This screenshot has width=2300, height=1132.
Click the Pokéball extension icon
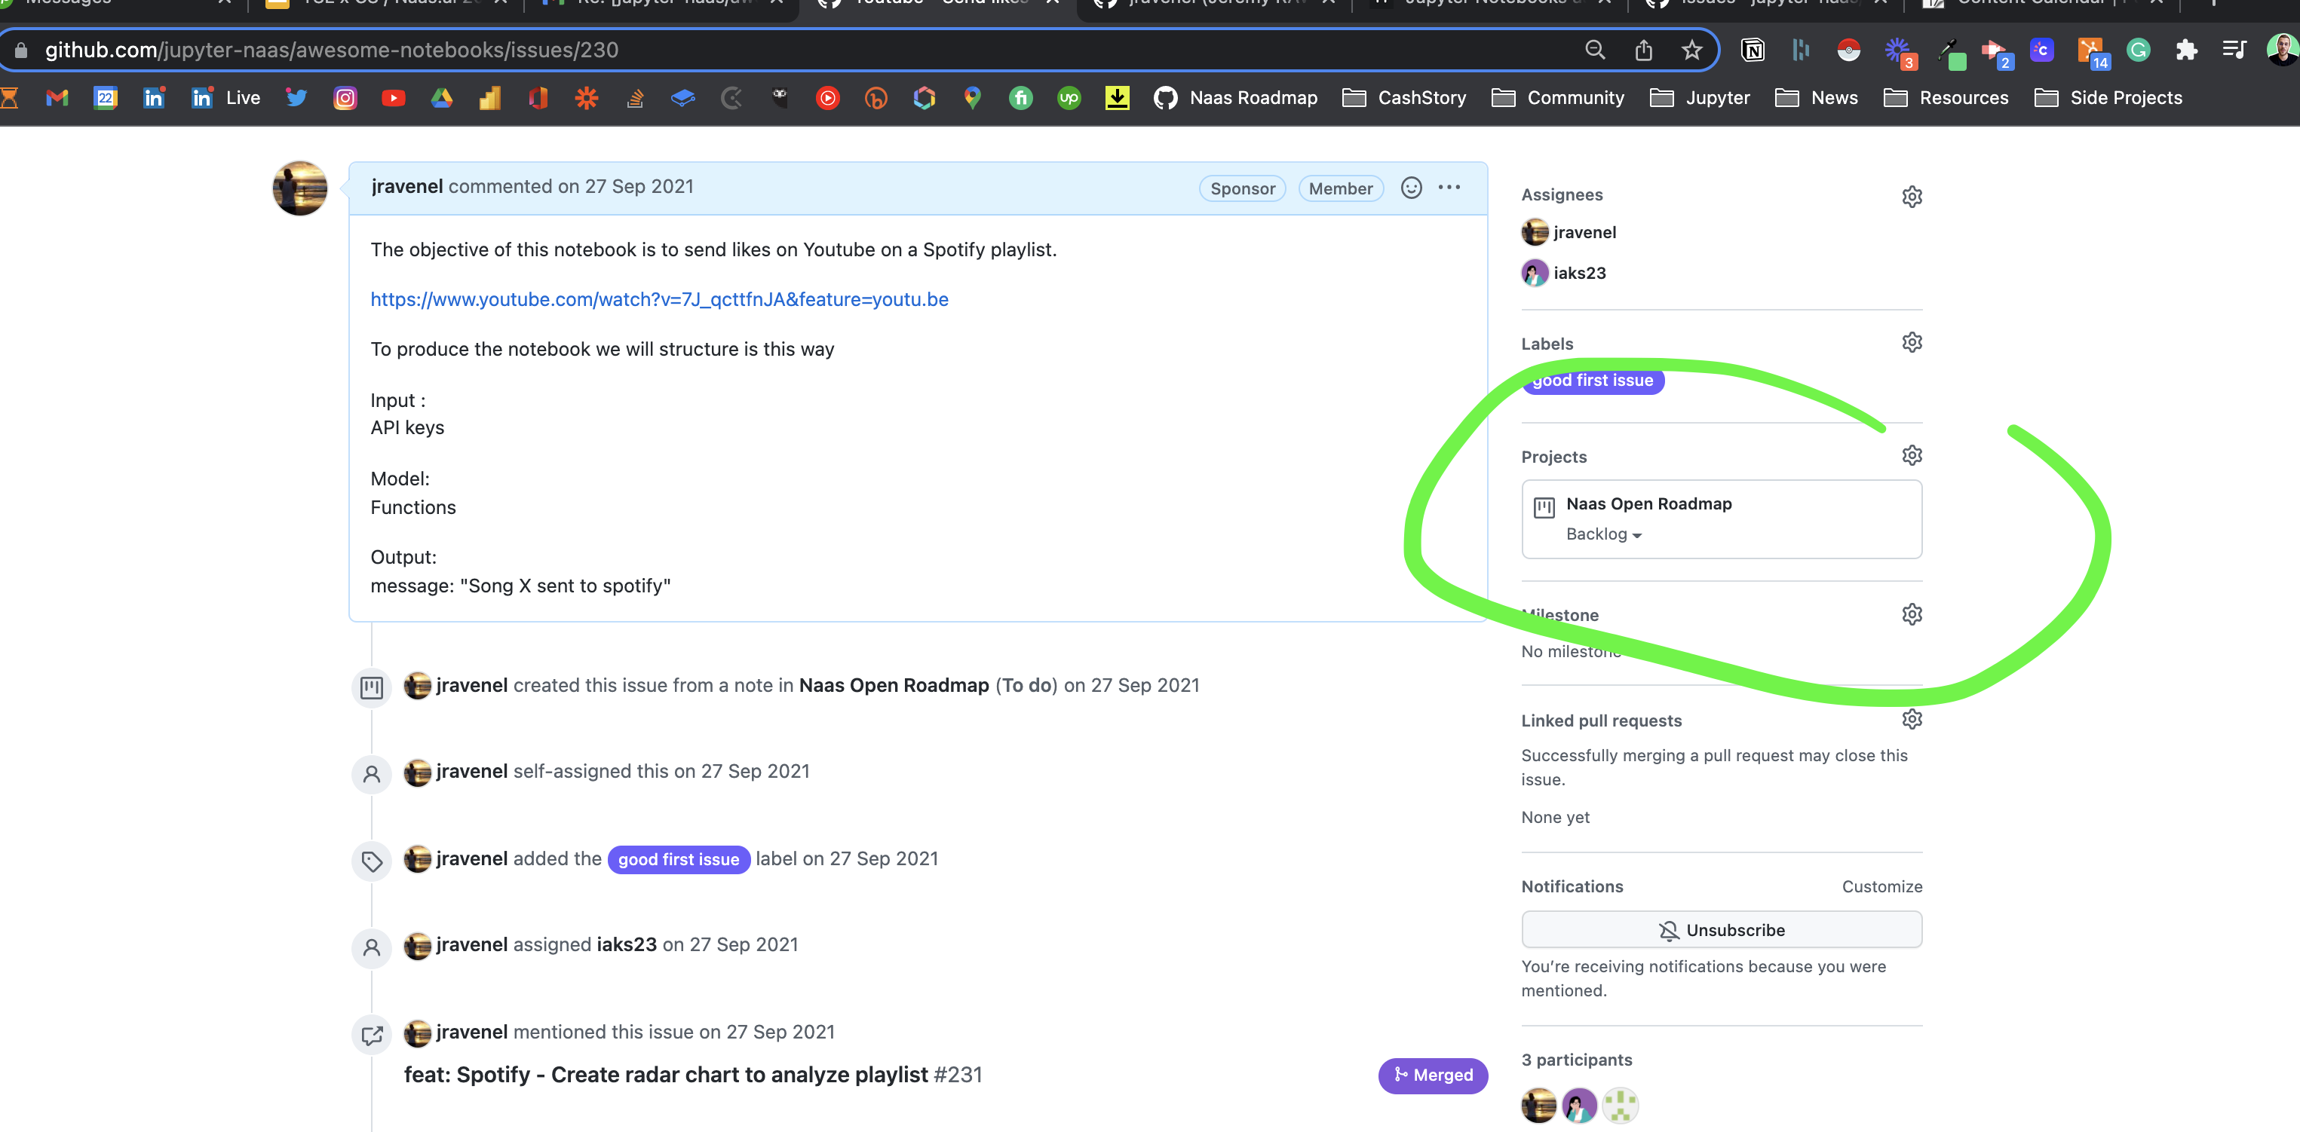1849,50
